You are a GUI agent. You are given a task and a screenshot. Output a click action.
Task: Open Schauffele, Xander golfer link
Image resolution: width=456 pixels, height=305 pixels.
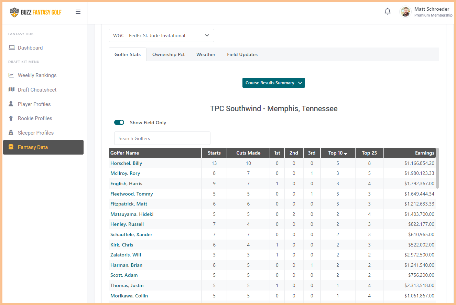tap(131, 234)
